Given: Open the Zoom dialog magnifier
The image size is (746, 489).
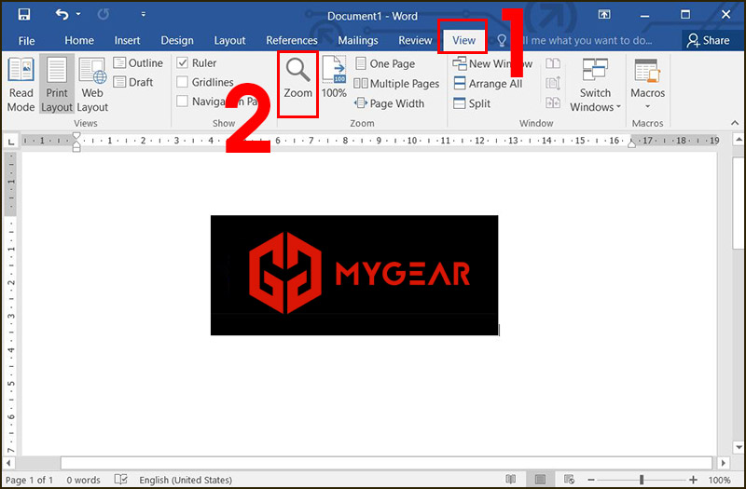Looking at the screenshot, I should [x=297, y=79].
